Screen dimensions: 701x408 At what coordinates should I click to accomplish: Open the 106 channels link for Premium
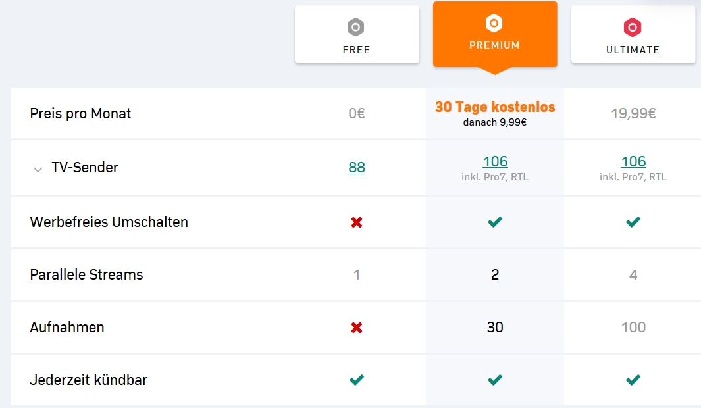coord(495,161)
